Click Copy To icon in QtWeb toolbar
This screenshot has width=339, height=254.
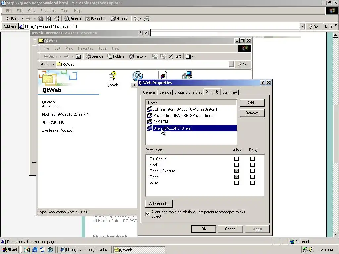coord(163,56)
